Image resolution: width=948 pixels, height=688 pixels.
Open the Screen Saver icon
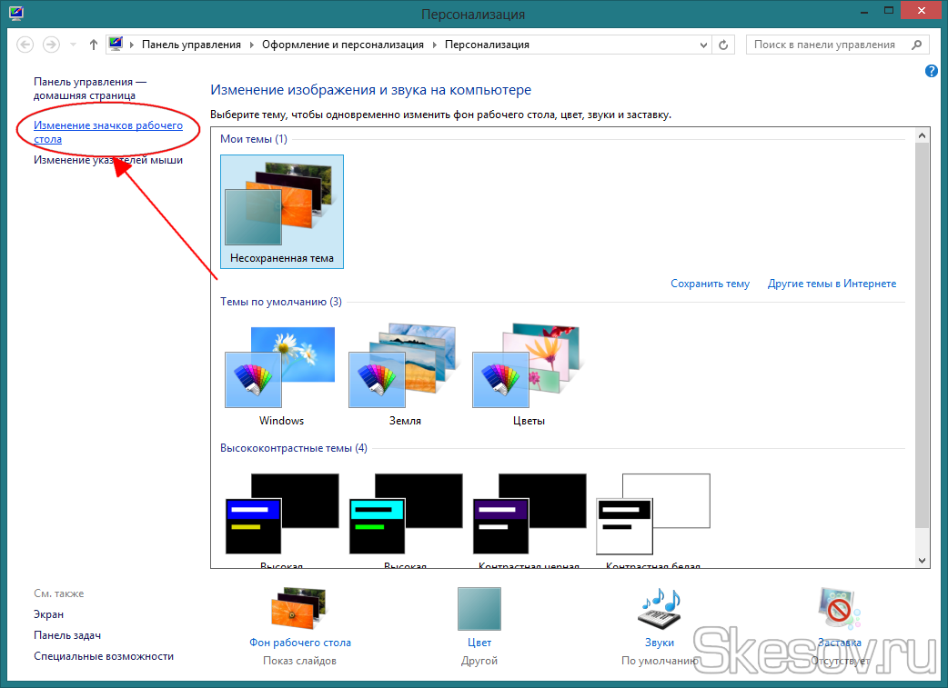click(839, 609)
